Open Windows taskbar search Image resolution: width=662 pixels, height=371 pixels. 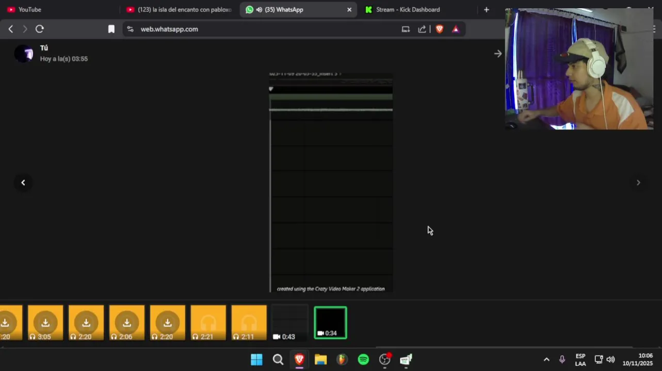[278, 360]
